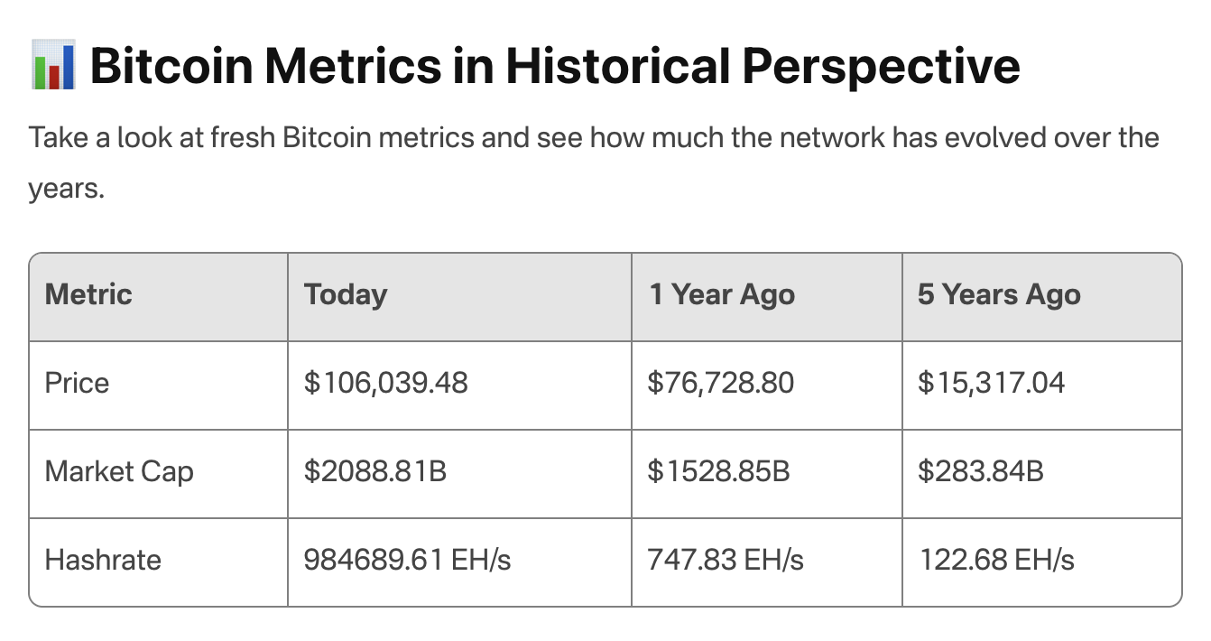Click the bar chart emoji icon
This screenshot has width=1211, height=641.
52,66
